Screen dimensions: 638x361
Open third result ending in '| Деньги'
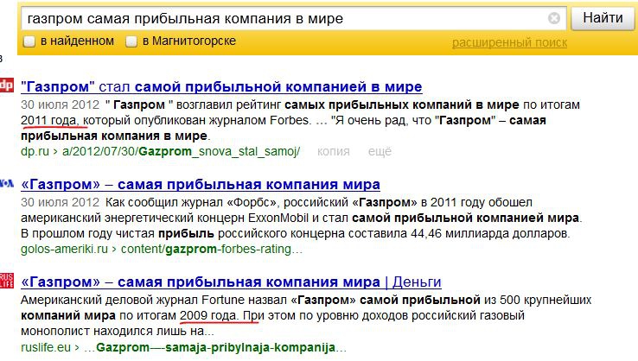tap(231, 282)
